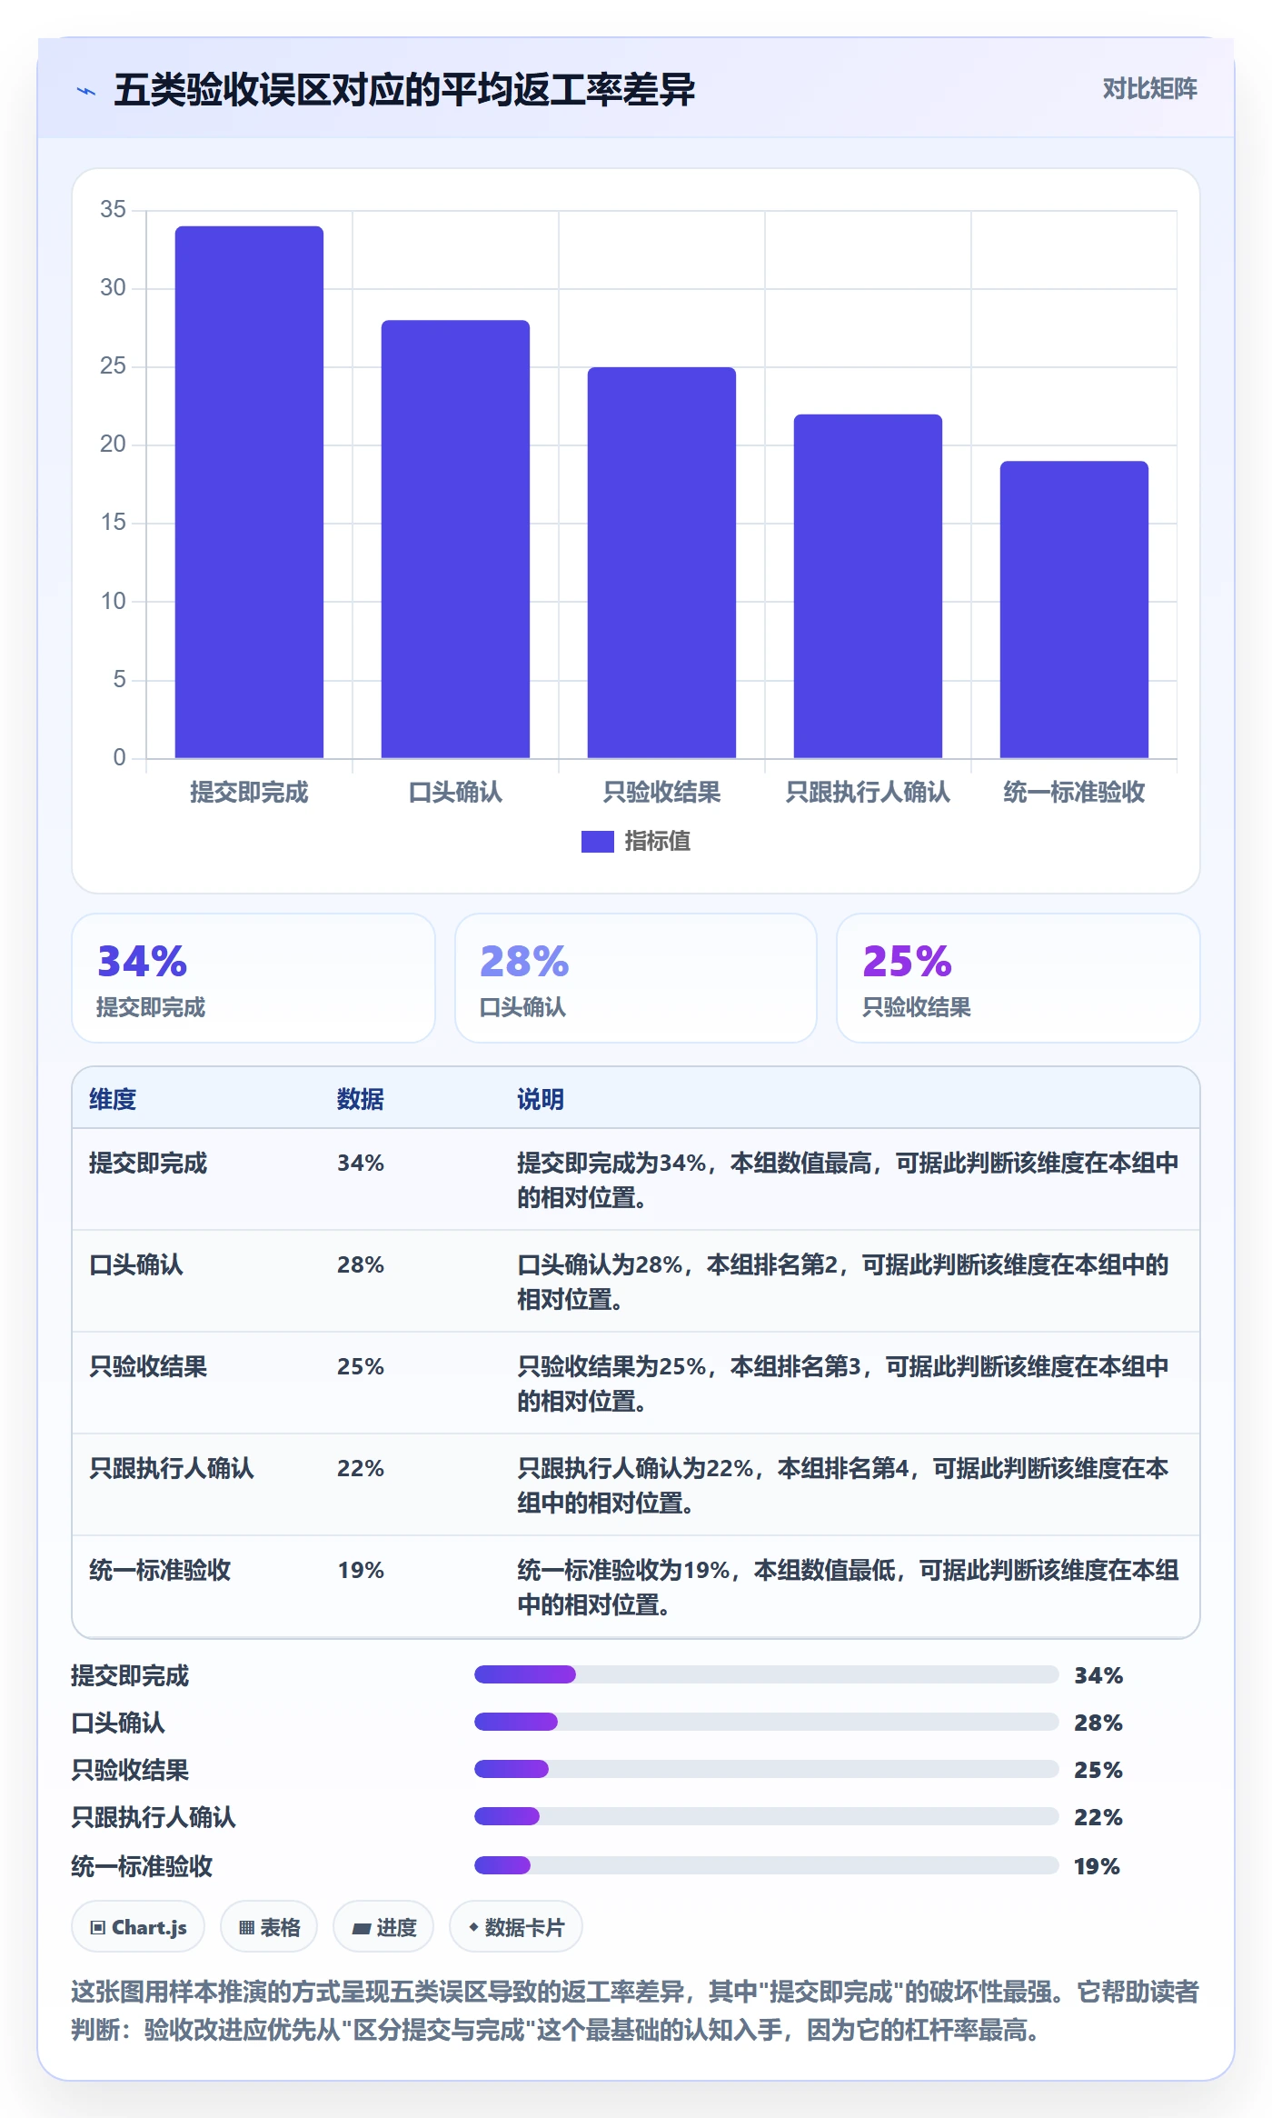Image resolution: width=1272 pixels, height=2118 pixels.
Task: Click the 提交即完成 progress bar
Action: [x=767, y=1674]
